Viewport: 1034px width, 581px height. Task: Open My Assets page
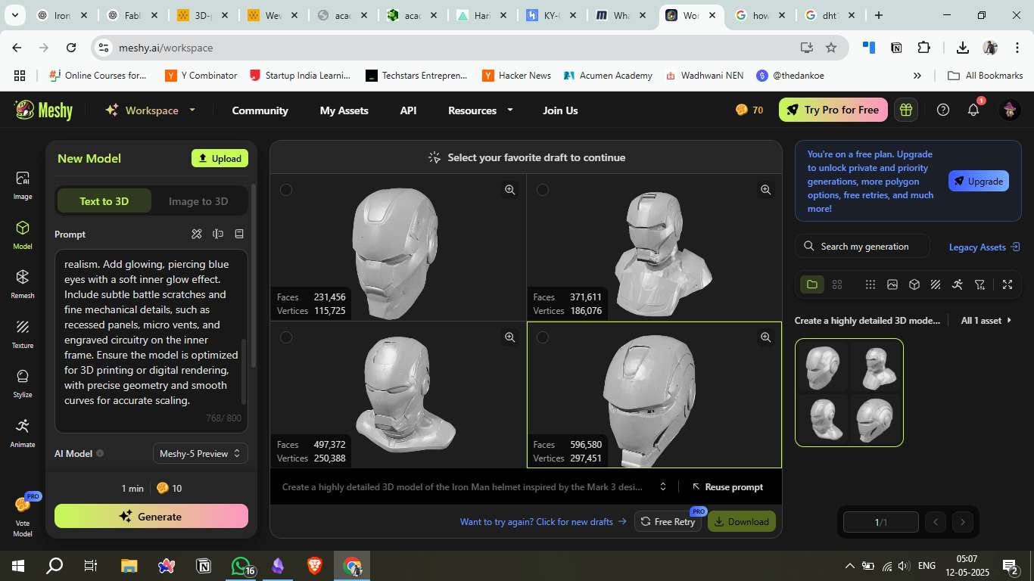click(x=344, y=110)
